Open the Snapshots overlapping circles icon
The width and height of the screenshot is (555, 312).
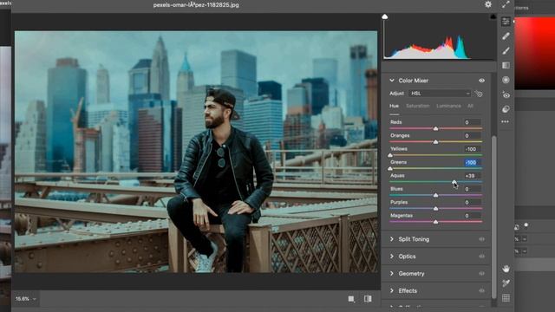pos(506,109)
